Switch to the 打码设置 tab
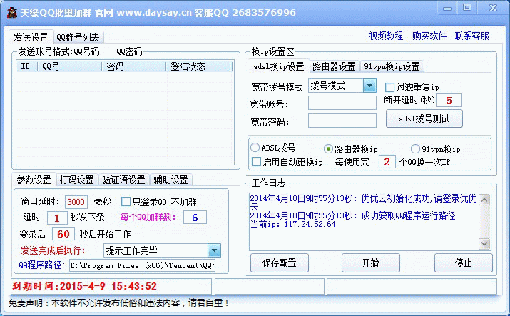The image size is (510, 316). (x=77, y=180)
